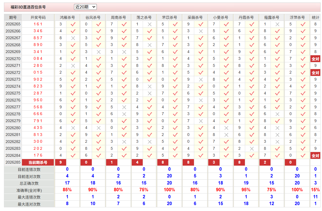Image resolution: width=322 pixels, height=211 pixels.
Task: Click the 芣苡杀号 column header
Action: 169,17
